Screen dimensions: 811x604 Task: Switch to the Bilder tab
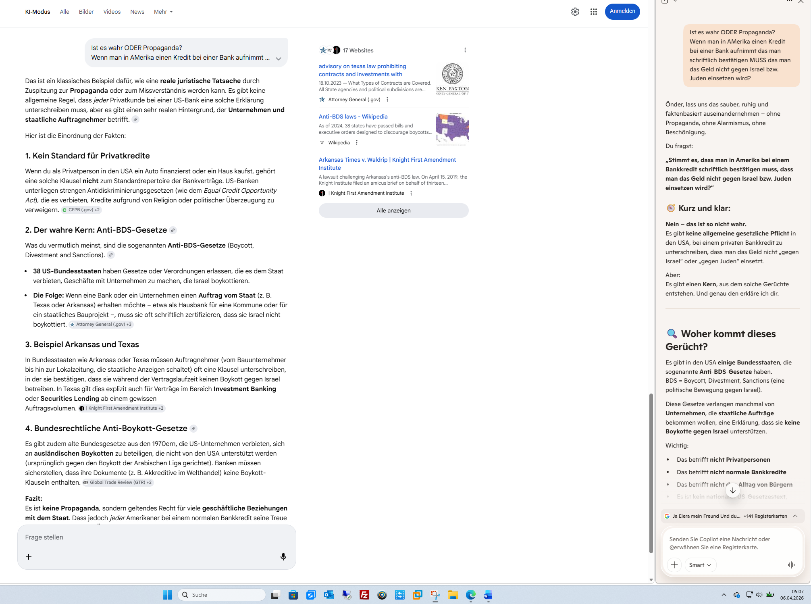pos(86,12)
